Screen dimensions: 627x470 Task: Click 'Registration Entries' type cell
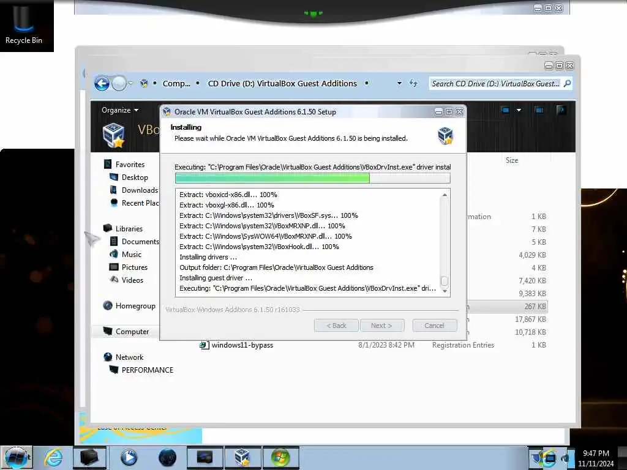coord(463,345)
